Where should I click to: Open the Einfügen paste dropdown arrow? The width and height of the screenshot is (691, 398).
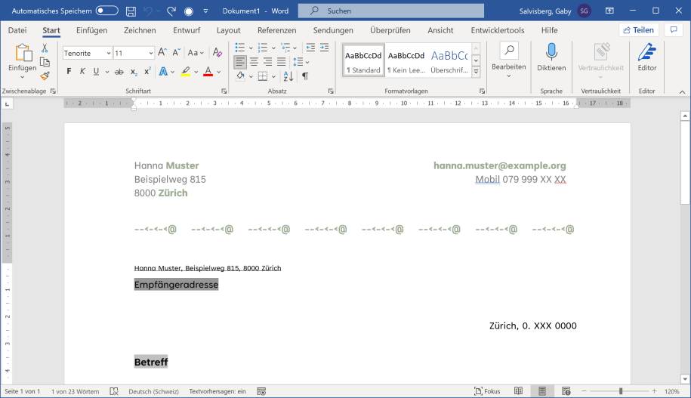(x=22, y=77)
